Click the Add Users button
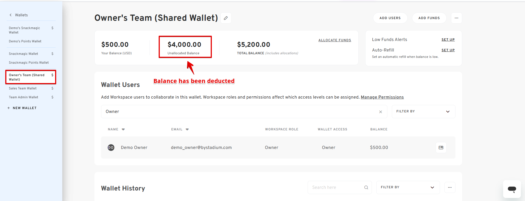 pyautogui.click(x=390, y=18)
